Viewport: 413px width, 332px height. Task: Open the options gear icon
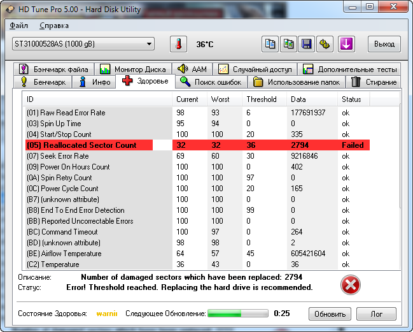[x=325, y=44]
